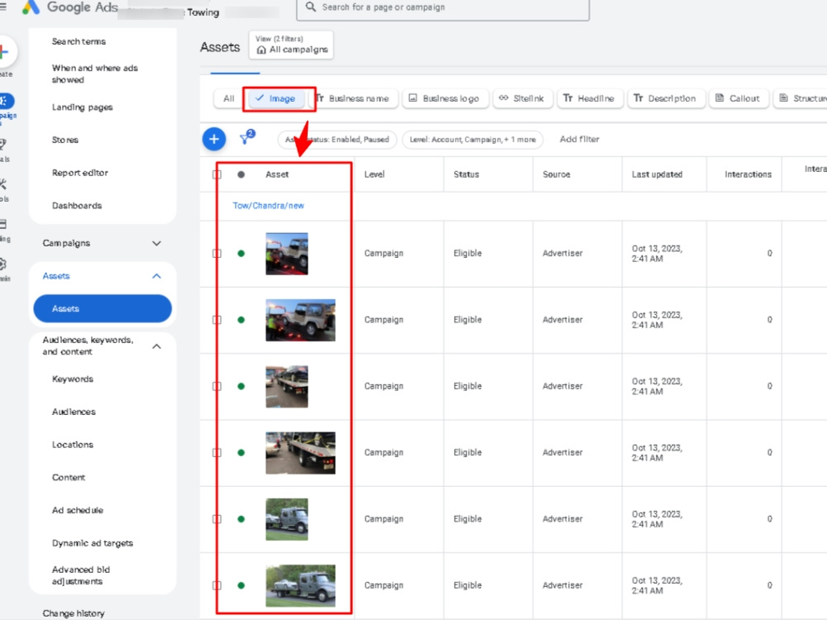Click the Add filter button
827x620 pixels.
tap(579, 139)
